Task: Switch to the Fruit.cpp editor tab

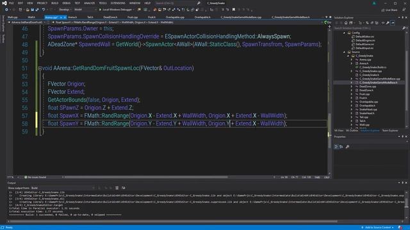Action: click(133, 17)
